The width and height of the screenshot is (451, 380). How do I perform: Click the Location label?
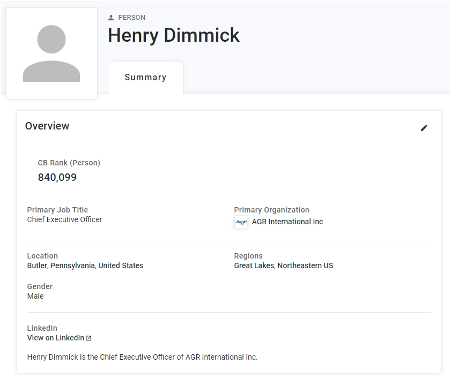coord(42,256)
